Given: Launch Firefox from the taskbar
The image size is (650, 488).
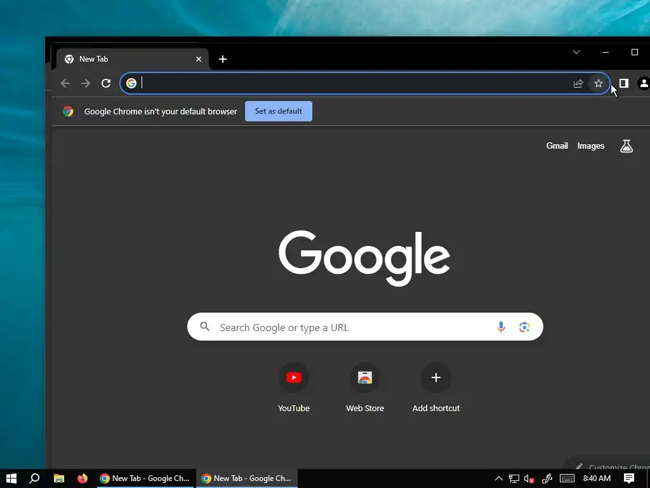Looking at the screenshot, I should 83,478.
